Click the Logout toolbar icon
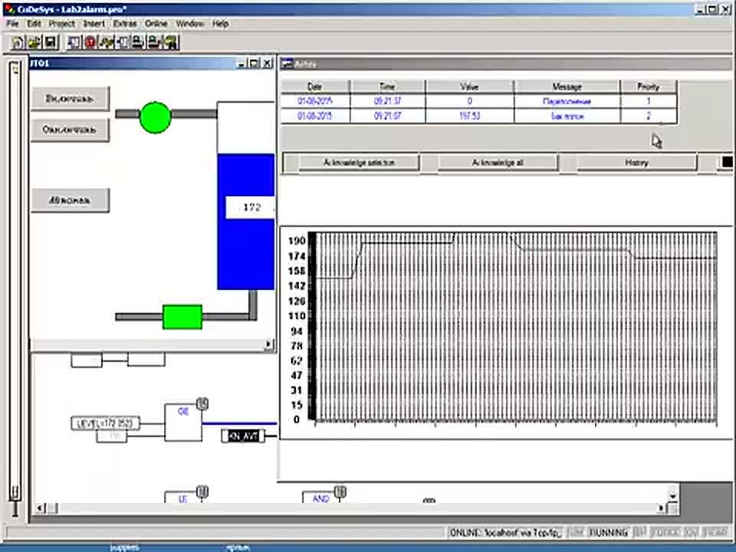Screen dimensions: 736x552 click(x=154, y=43)
